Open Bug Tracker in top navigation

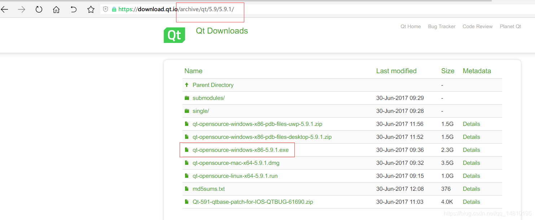pos(442,26)
